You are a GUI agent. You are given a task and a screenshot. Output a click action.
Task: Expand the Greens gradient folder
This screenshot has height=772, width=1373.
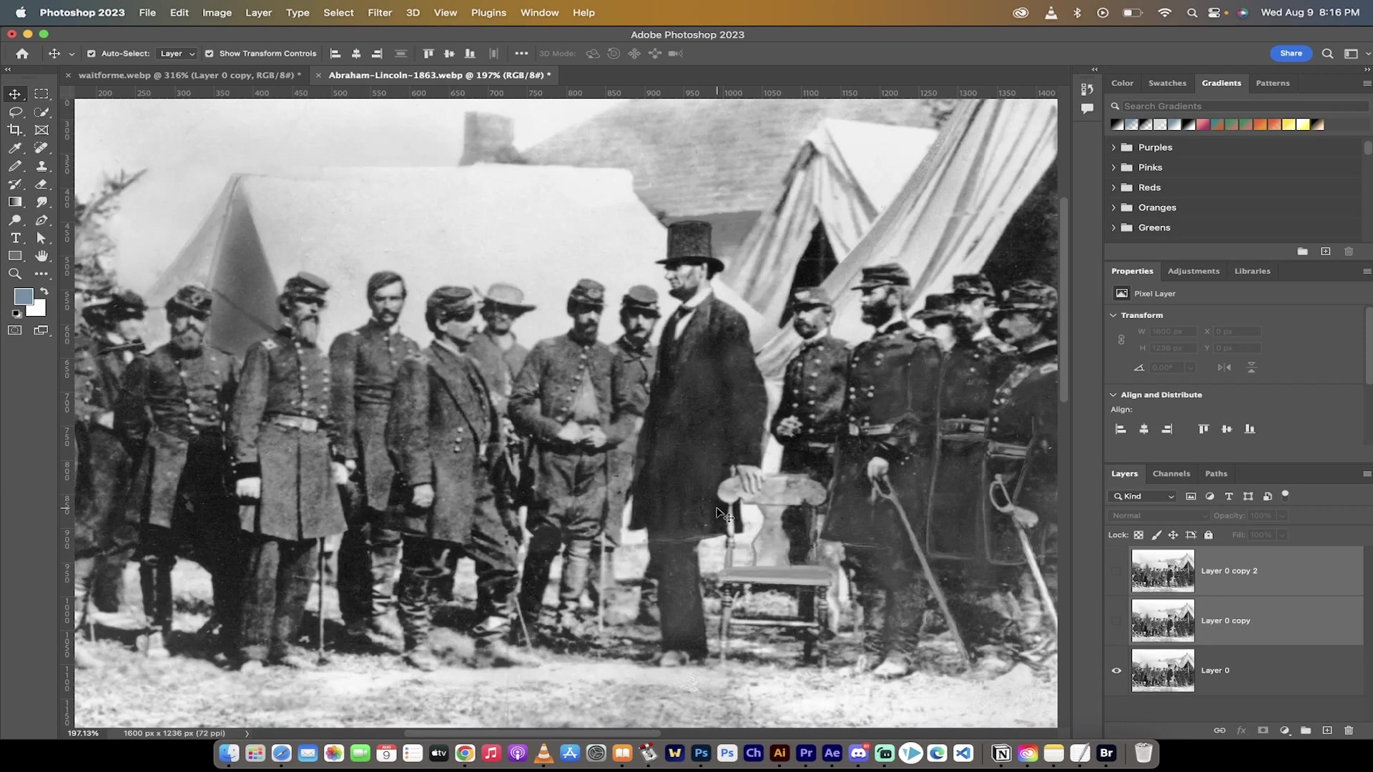click(x=1113, y=227)
